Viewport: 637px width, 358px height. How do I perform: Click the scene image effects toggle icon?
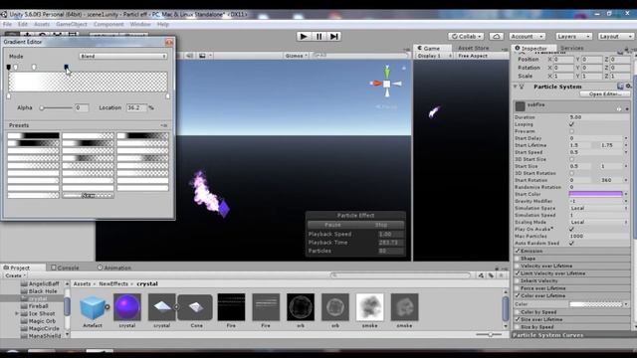(202, 56)
